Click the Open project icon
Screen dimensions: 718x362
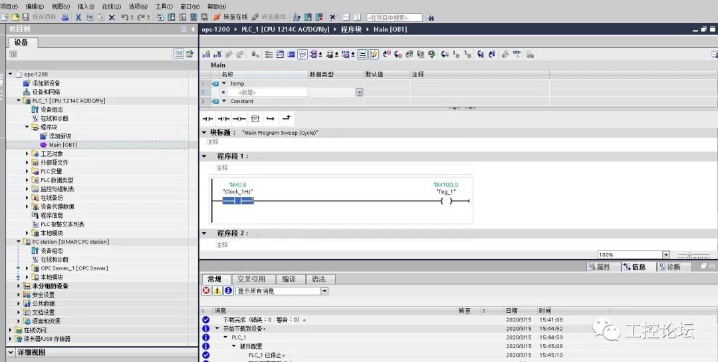[x=15, y=17]
